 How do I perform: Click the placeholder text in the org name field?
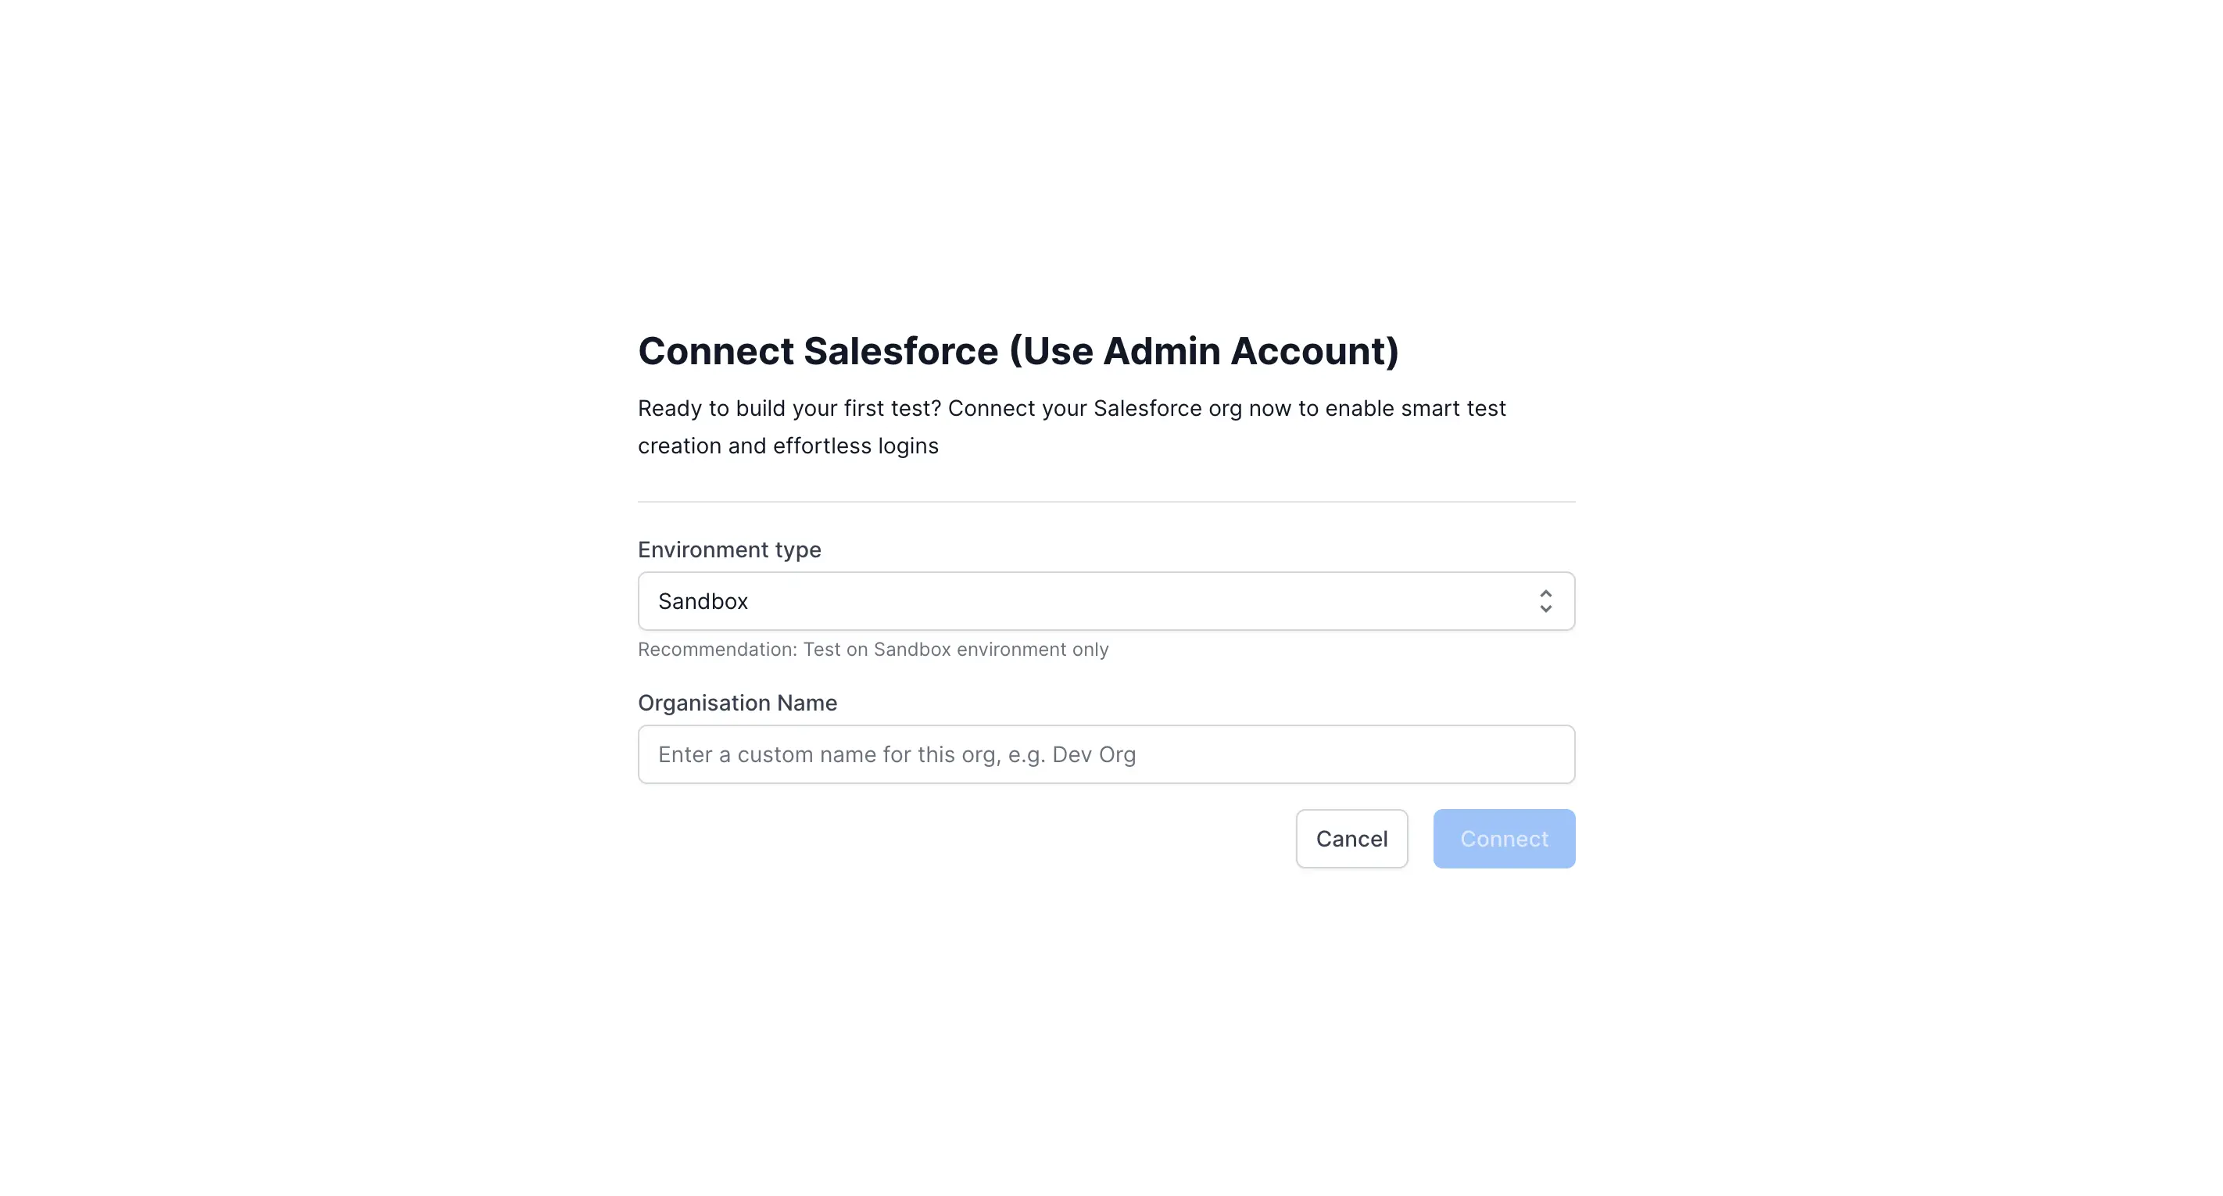(897, 754)
